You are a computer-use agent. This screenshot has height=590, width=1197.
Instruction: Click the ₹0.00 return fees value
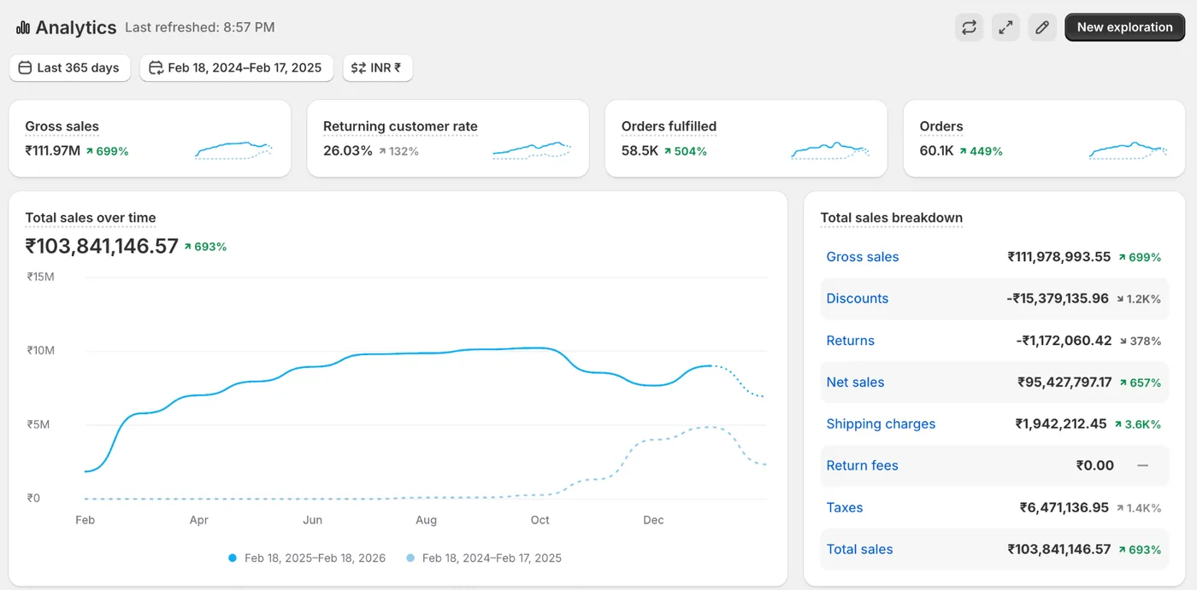point(1095,466)
